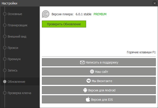The image size is (158, 108).
Task: Click Написать в поддержку button
Action: tap(99, 63)
